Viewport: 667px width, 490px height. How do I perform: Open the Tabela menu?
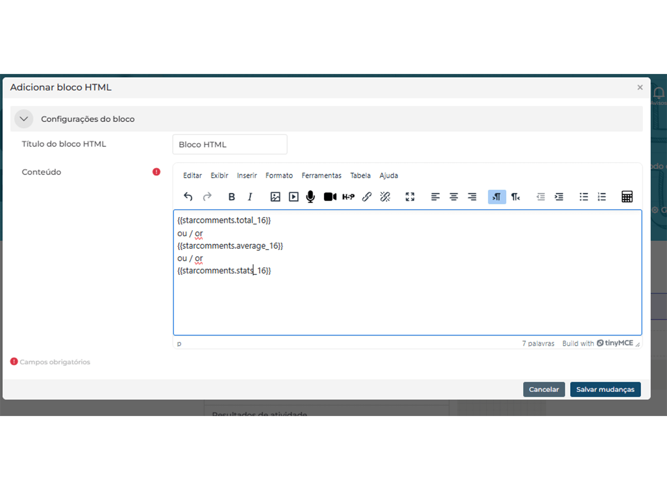click(x=360, y=176)
